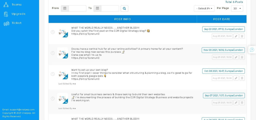The image size is (256, 120).
Task: Edit the Sep 22 2021 scheduled post
Action: click(236, 36)
